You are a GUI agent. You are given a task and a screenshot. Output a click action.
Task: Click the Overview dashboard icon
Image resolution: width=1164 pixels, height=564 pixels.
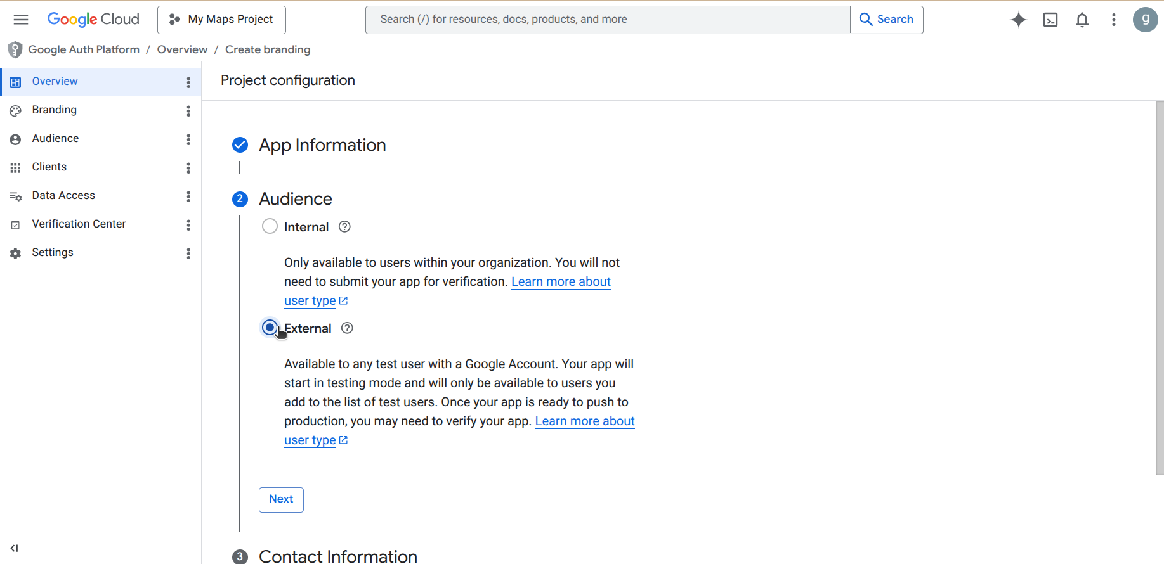tap(16, 82)
